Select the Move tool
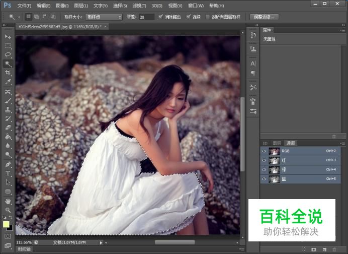This screenshot has width=348, height=254. tap(8, 37)
